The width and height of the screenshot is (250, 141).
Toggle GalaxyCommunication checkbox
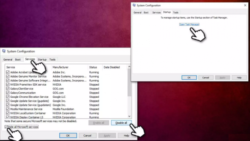coord(8,93)
